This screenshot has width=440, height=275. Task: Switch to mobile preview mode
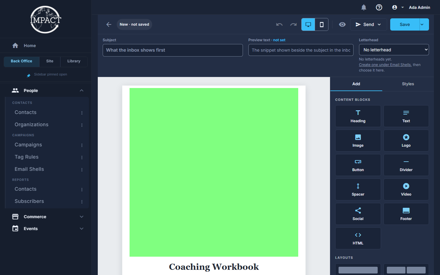322,24
